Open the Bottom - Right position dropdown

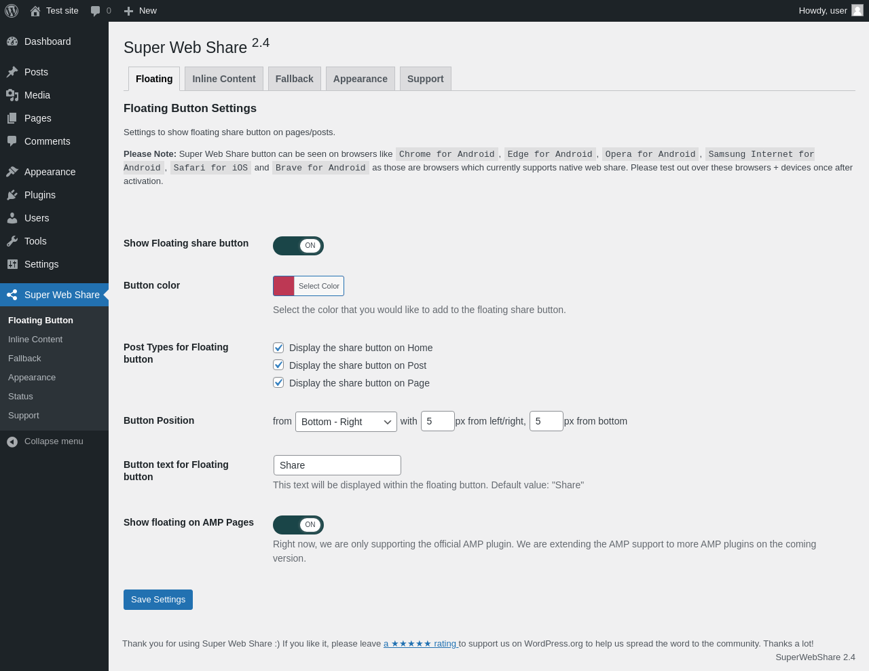pyautogui.click(x=346, y=422)
